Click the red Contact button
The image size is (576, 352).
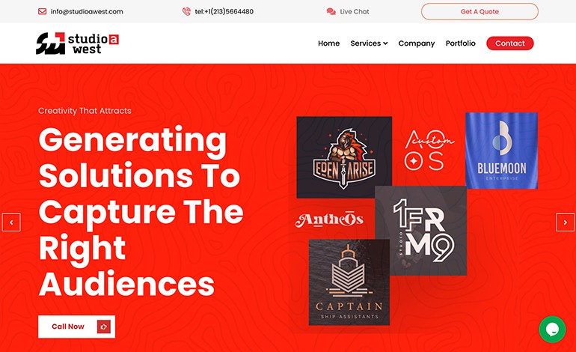pos(510,43)
